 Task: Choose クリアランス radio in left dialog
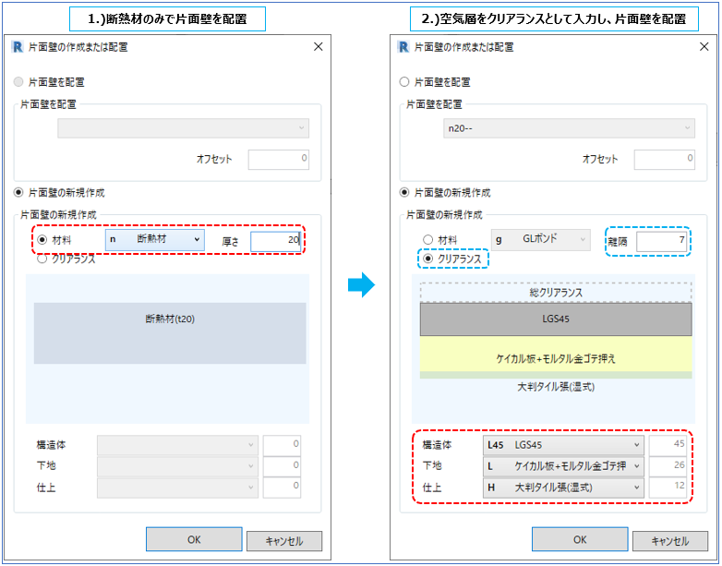coord(42,259)
